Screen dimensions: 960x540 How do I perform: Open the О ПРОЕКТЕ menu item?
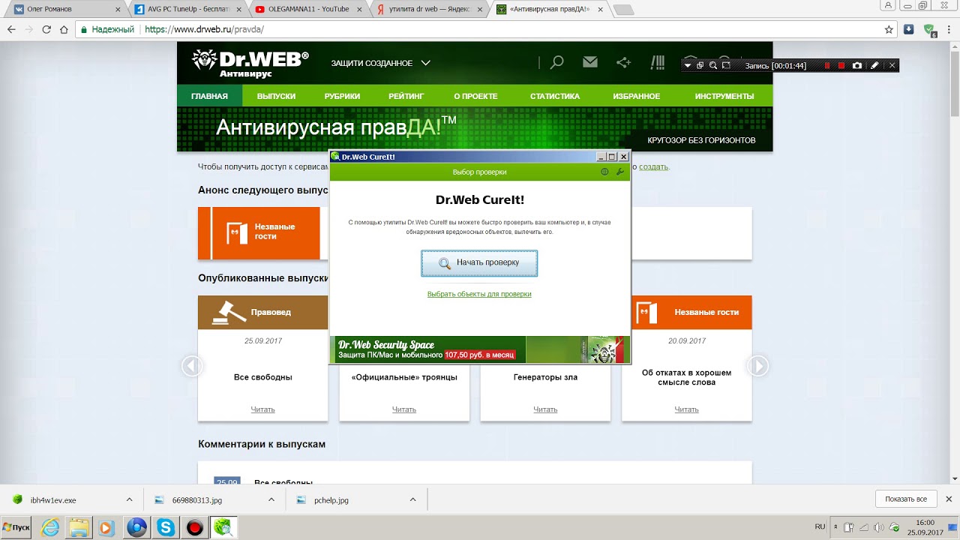(x=475, y=96)
